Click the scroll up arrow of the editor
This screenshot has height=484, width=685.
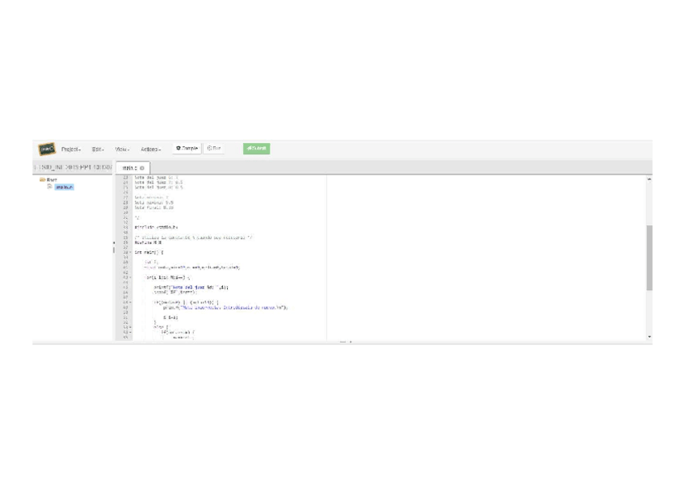point(649,179)
